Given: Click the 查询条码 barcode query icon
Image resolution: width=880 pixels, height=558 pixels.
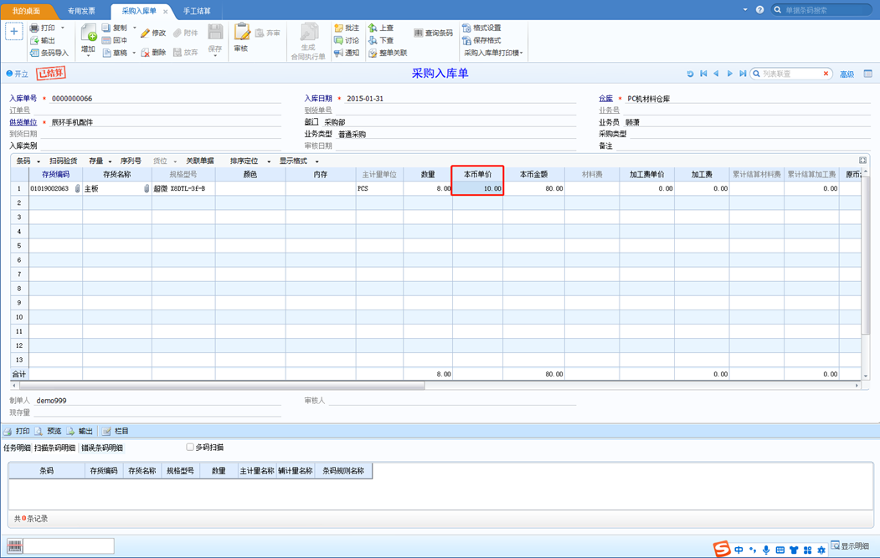Looking at the screenshot, I should pos(418,33).
